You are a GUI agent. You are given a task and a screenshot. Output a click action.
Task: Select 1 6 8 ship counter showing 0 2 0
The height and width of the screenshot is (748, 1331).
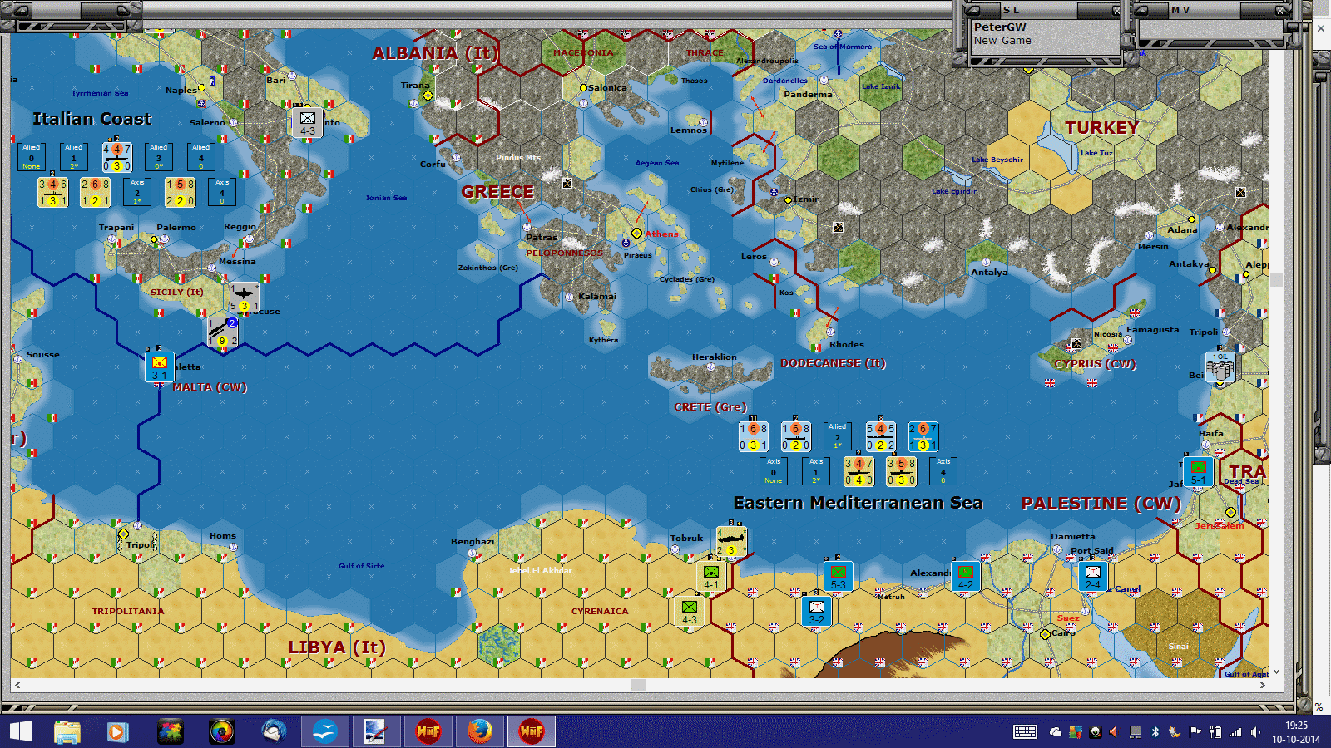click(795, 436)
